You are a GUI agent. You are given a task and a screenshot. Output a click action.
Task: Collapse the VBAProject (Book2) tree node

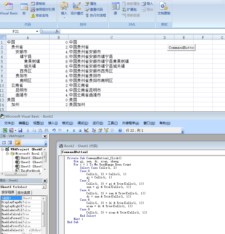pos(2,149)
